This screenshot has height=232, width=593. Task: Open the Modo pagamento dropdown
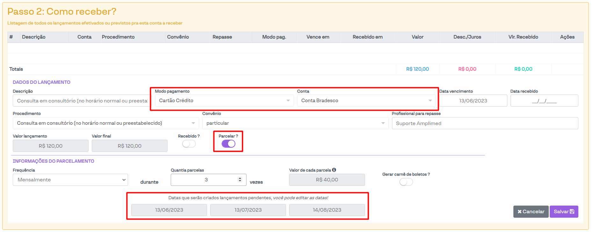coord(224,101)
